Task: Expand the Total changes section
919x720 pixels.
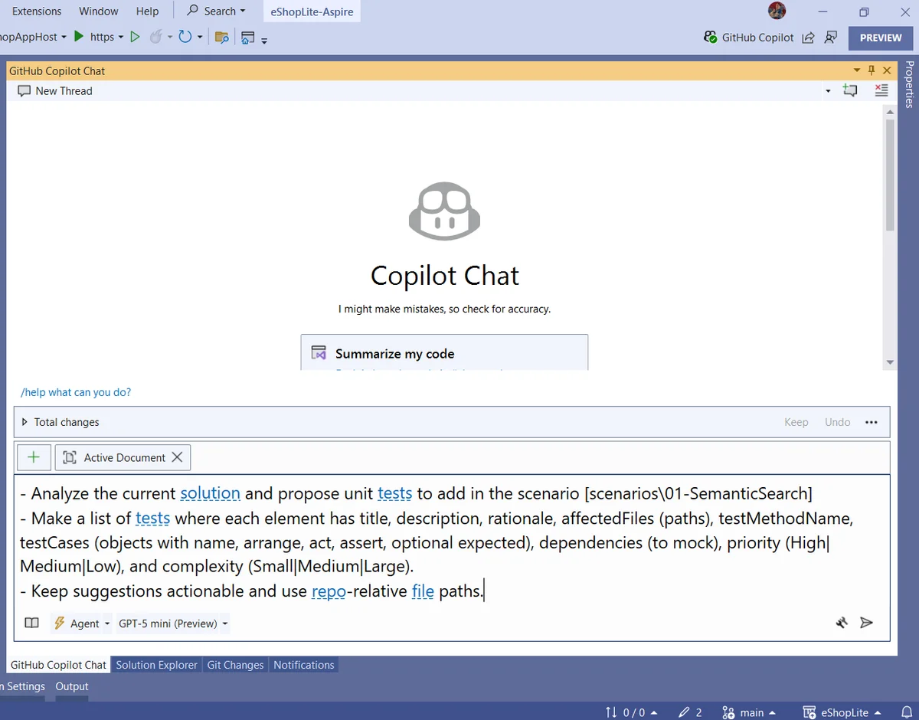Action: point(25,422)
